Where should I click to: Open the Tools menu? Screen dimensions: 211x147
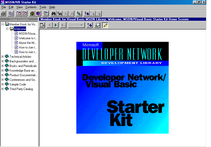pyautogui.click(x=43, y=7)
